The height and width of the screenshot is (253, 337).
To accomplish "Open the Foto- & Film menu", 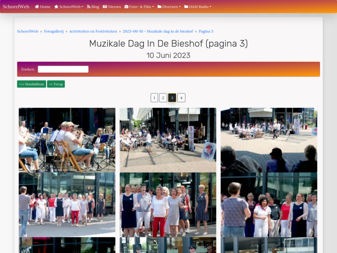I will (x=139, y=7).
